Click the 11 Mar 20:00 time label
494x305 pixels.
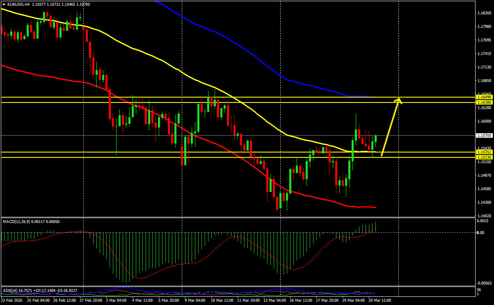(248, 300)
